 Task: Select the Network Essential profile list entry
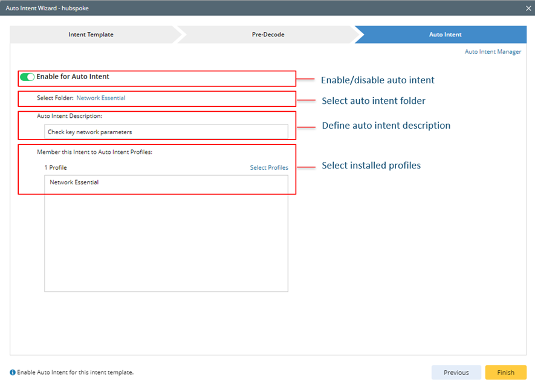pos(74,182)
